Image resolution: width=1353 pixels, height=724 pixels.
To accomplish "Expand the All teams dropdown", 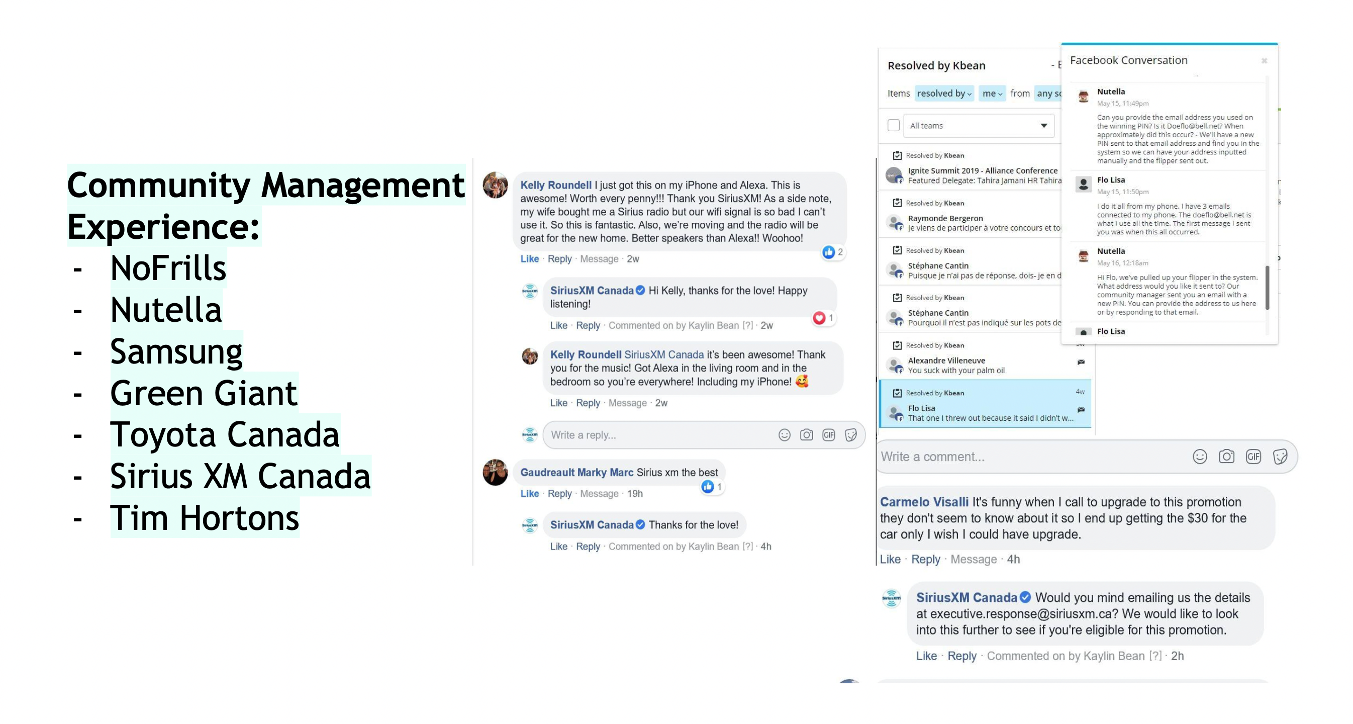I will click(979, 126).
